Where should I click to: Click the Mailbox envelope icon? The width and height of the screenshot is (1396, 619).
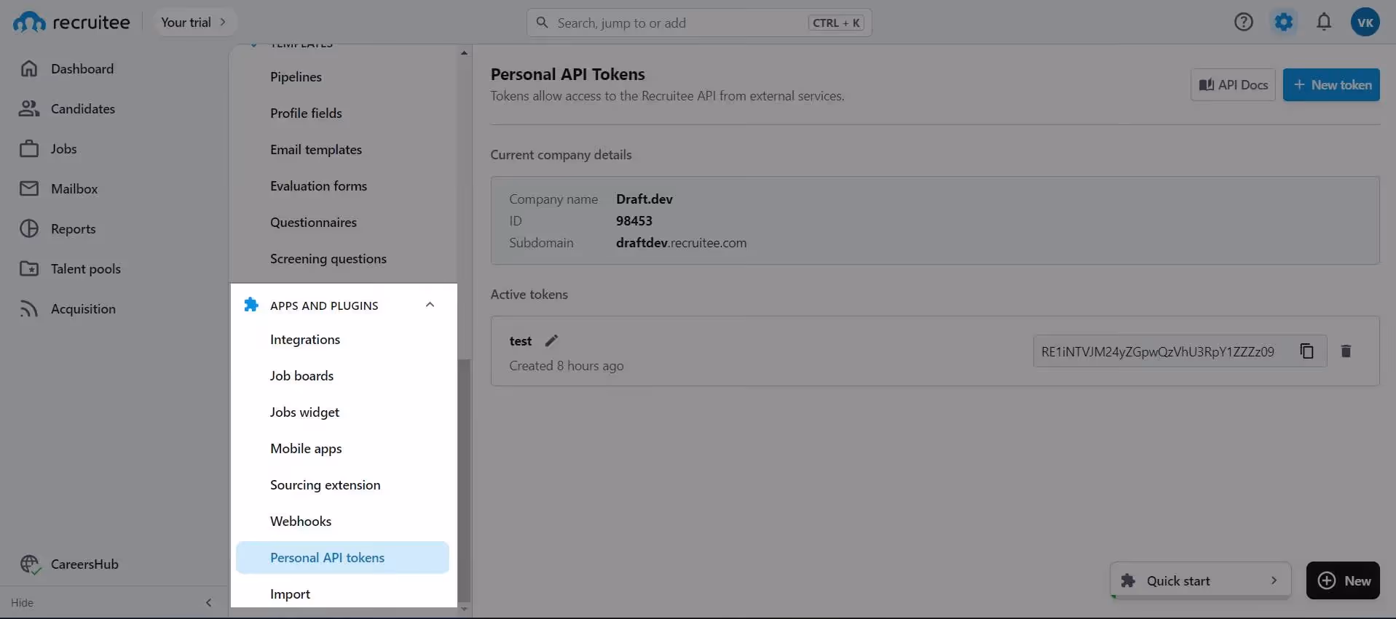pos(29,188)
